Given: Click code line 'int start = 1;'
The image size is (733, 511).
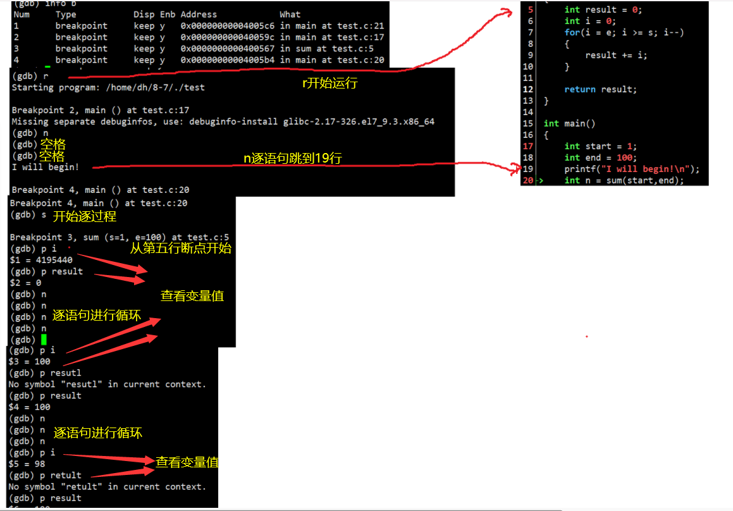Looking at the screenshot, I should (601, 146).
